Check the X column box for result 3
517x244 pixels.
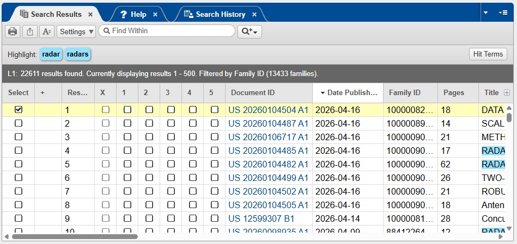coord(106,137)
